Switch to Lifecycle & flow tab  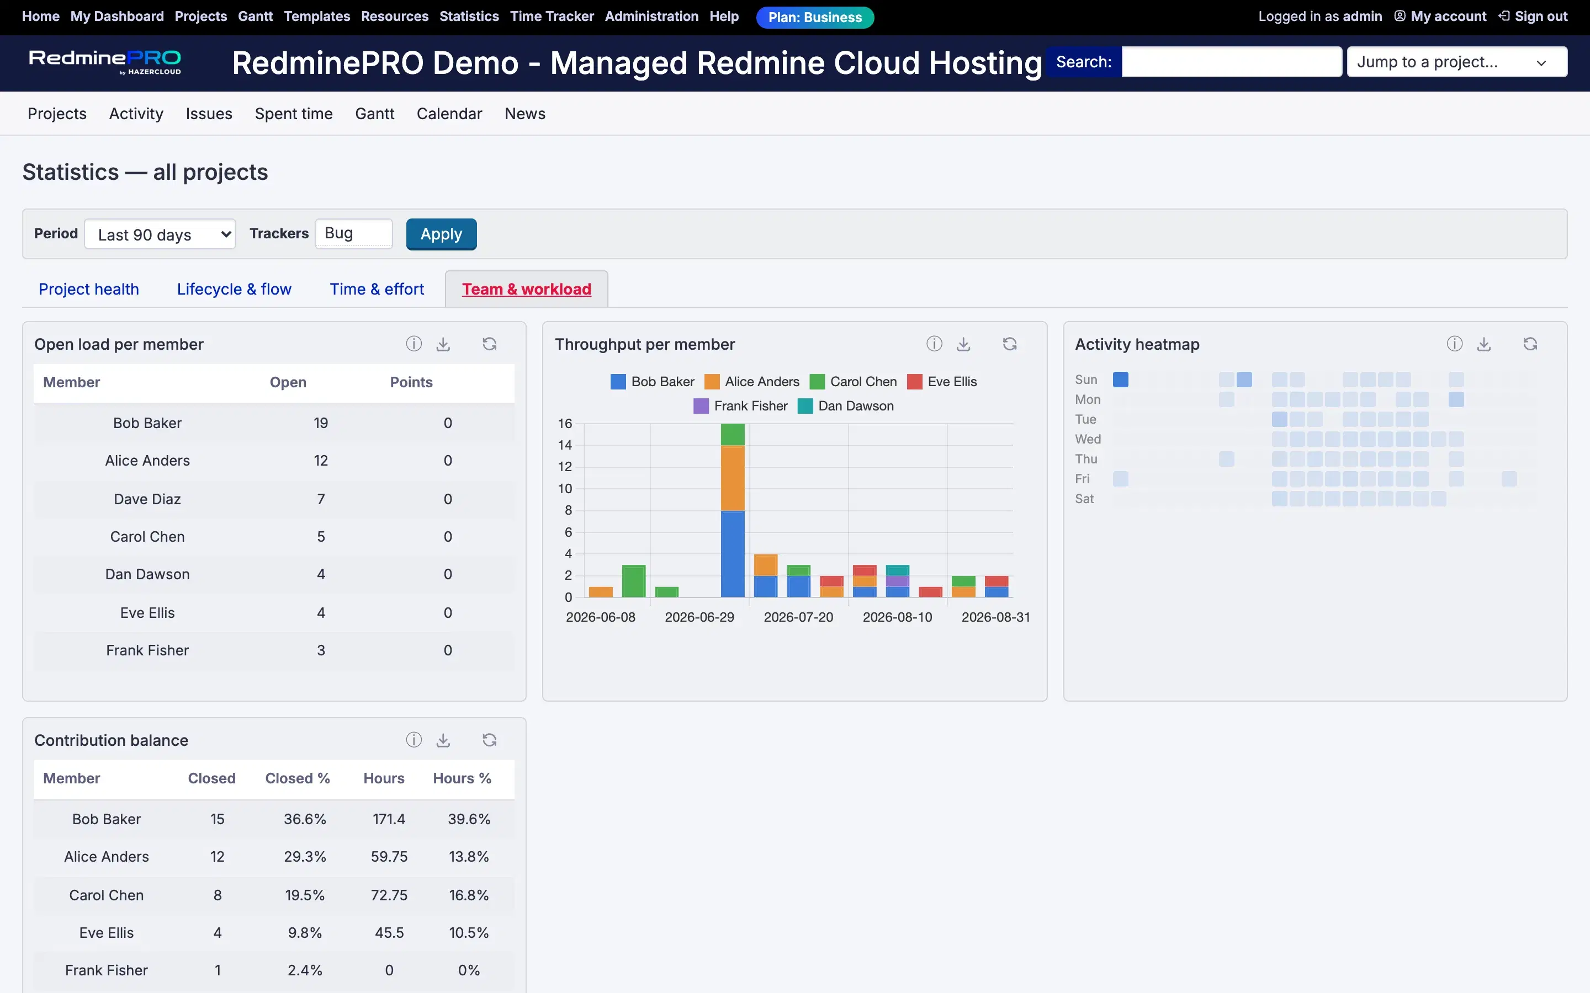[x=234, y=289]
